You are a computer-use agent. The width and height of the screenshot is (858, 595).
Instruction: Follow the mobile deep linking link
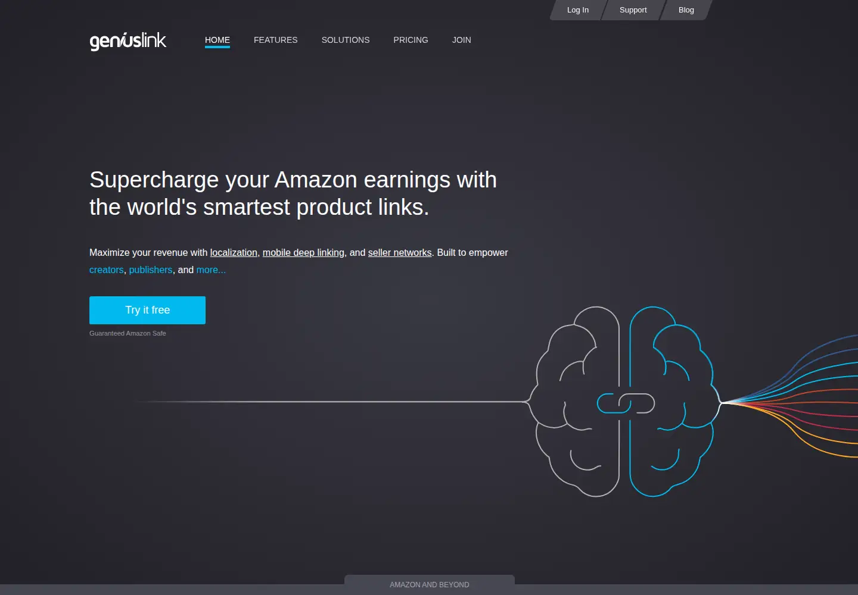click(303, 252)
